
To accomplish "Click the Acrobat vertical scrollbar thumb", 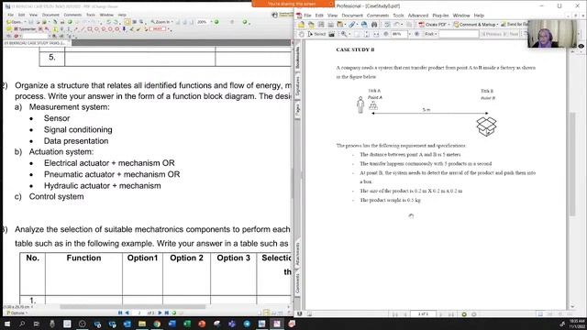I will point(572,163).
